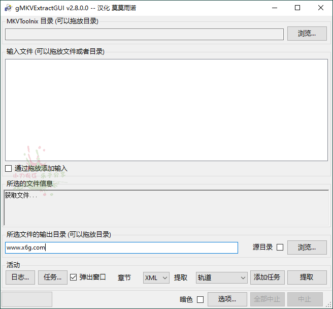Enable the 通过拖放添加输入 checkbox
The width and height of the screenshot is (333, 309).
[x=9, y=168]
